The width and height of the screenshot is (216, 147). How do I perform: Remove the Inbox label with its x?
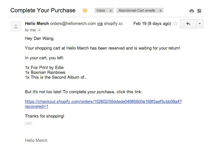[111, 11]
